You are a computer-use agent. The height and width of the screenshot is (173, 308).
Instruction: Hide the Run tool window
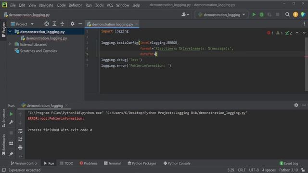(304, 105)
